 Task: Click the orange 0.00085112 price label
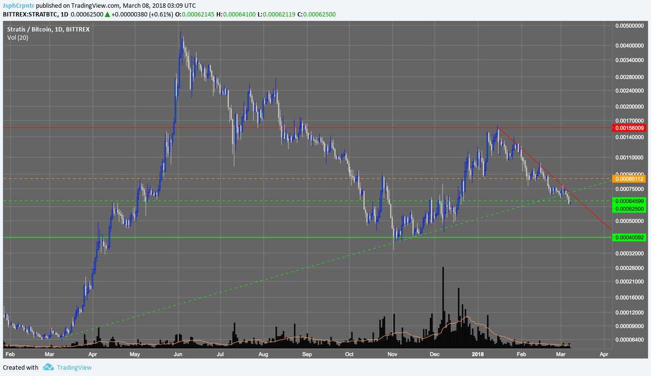tap(630, 179)
